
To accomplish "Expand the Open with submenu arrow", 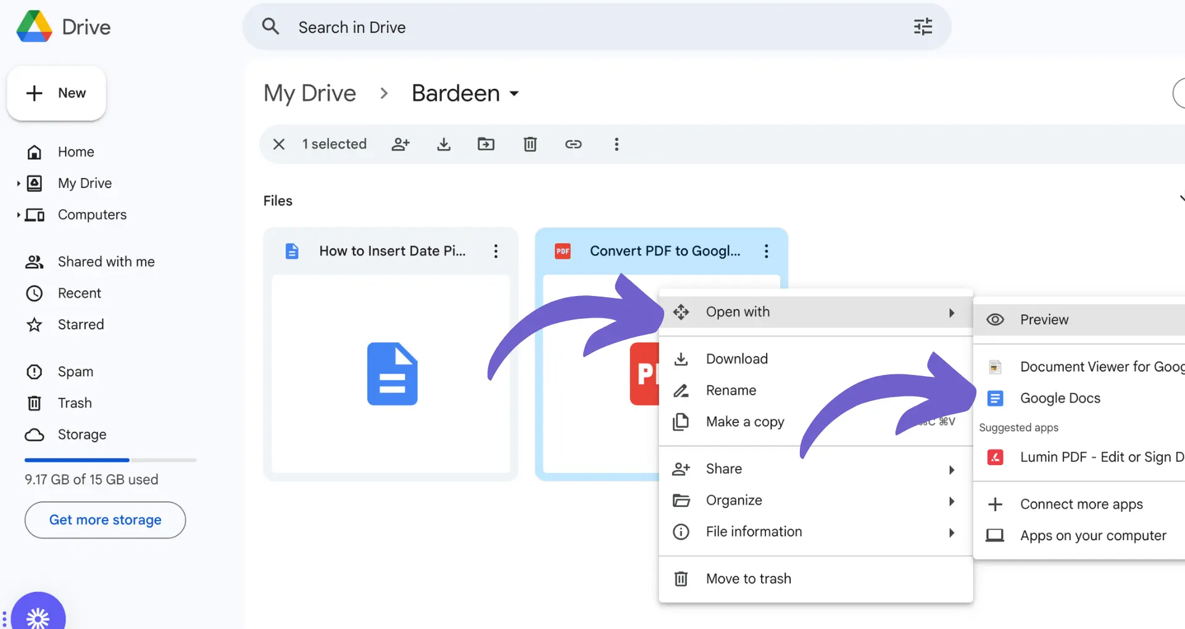I will (x=952, y=313).
